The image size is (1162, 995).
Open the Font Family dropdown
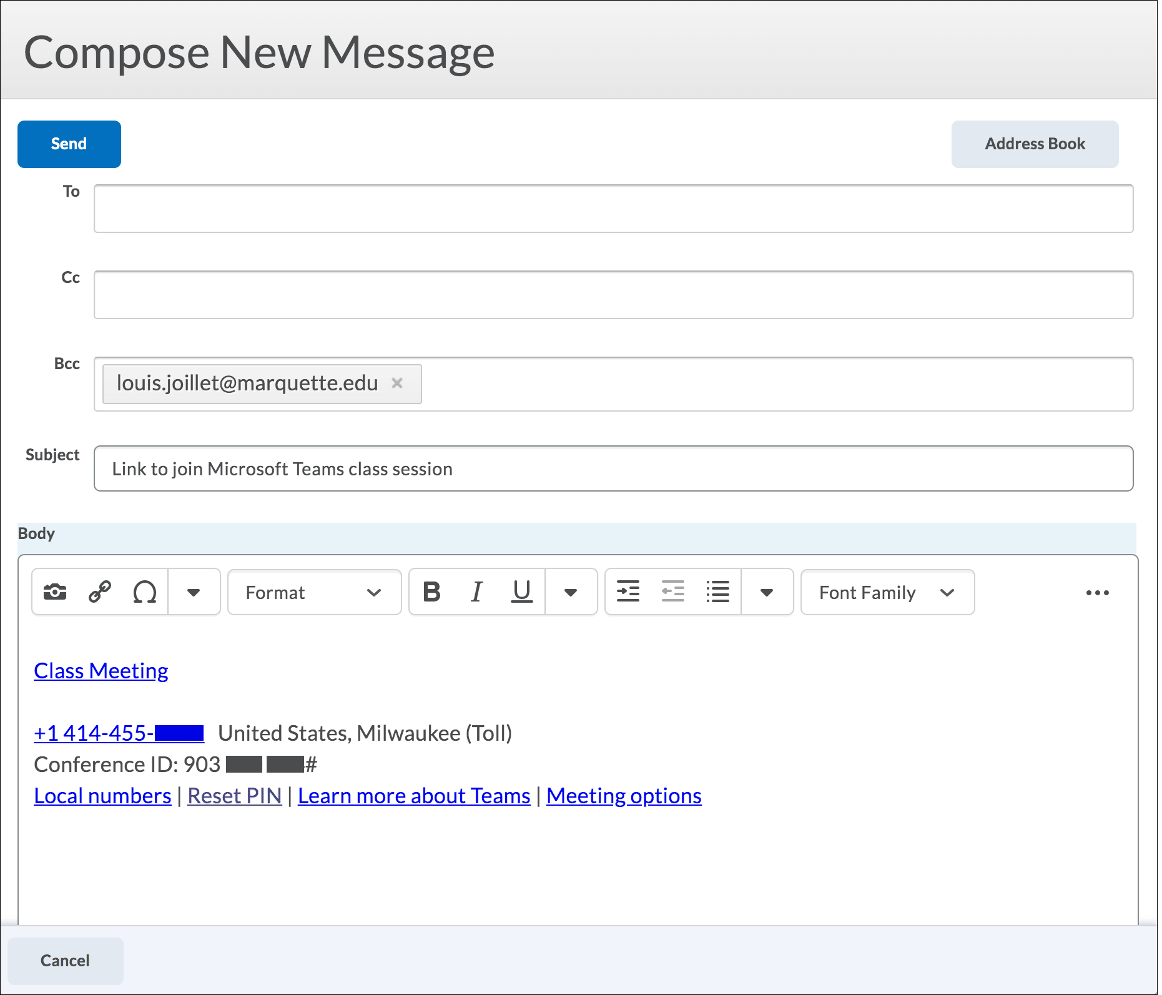pyautogui.click(x=887, y=592)
